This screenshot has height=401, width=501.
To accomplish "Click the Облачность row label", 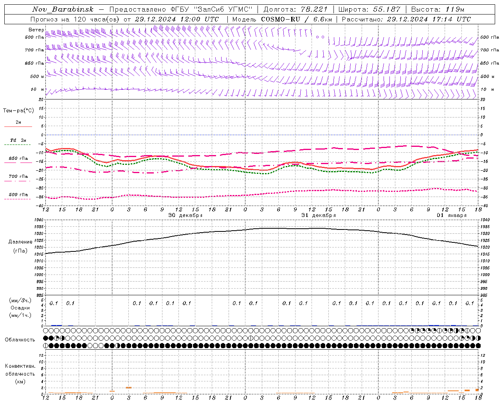I will [20, 340].
